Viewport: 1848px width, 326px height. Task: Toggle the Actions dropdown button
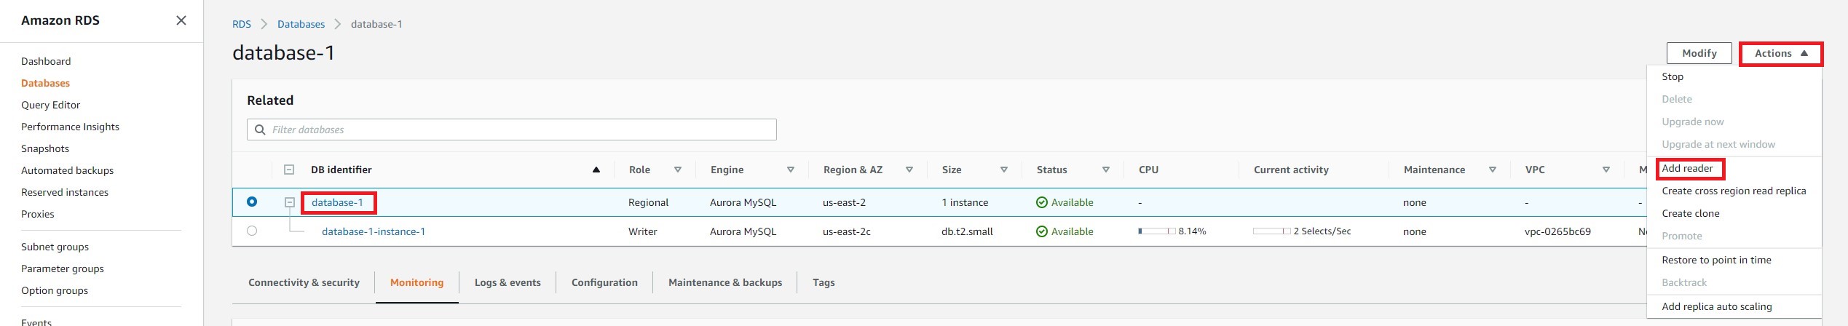[x=1781, y=53]
